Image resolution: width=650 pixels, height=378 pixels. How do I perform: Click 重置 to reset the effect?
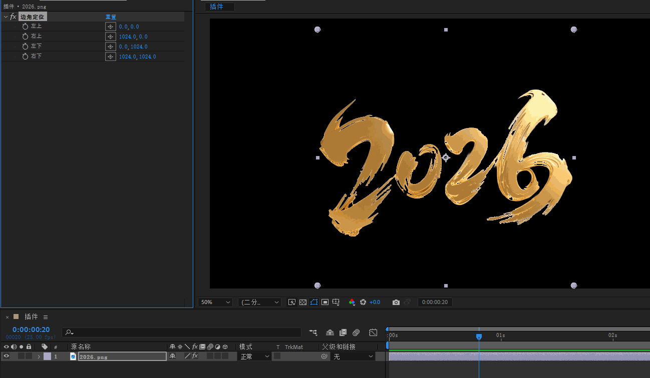[111, 16]
